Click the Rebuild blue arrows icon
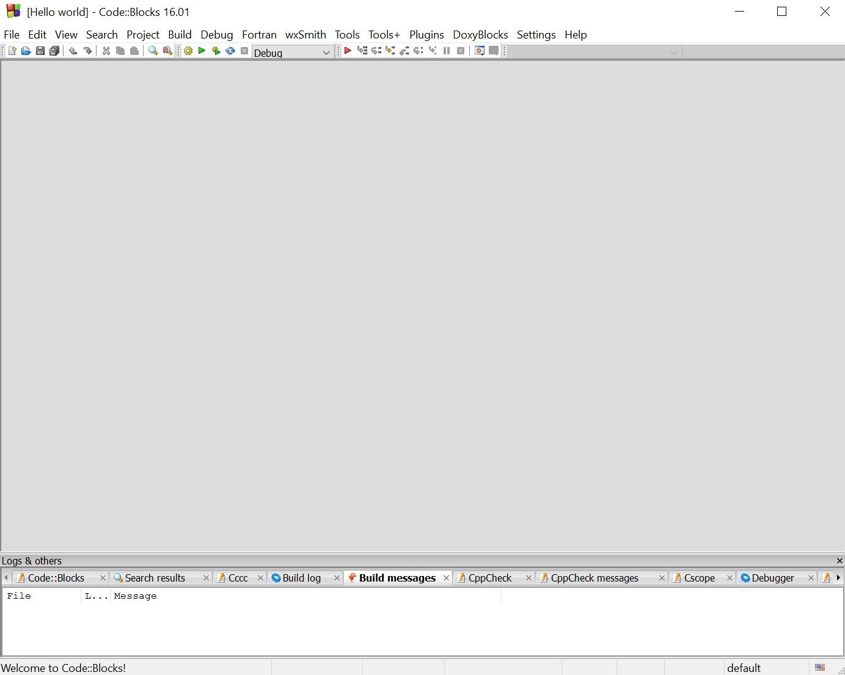This screenshot has height=675, width=845. point(230,51)
